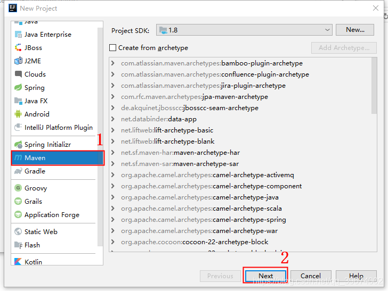Select cocoon-22-archetype-block text row
Image resolution: width=388 pixels, height=291 pixels.
195,242
